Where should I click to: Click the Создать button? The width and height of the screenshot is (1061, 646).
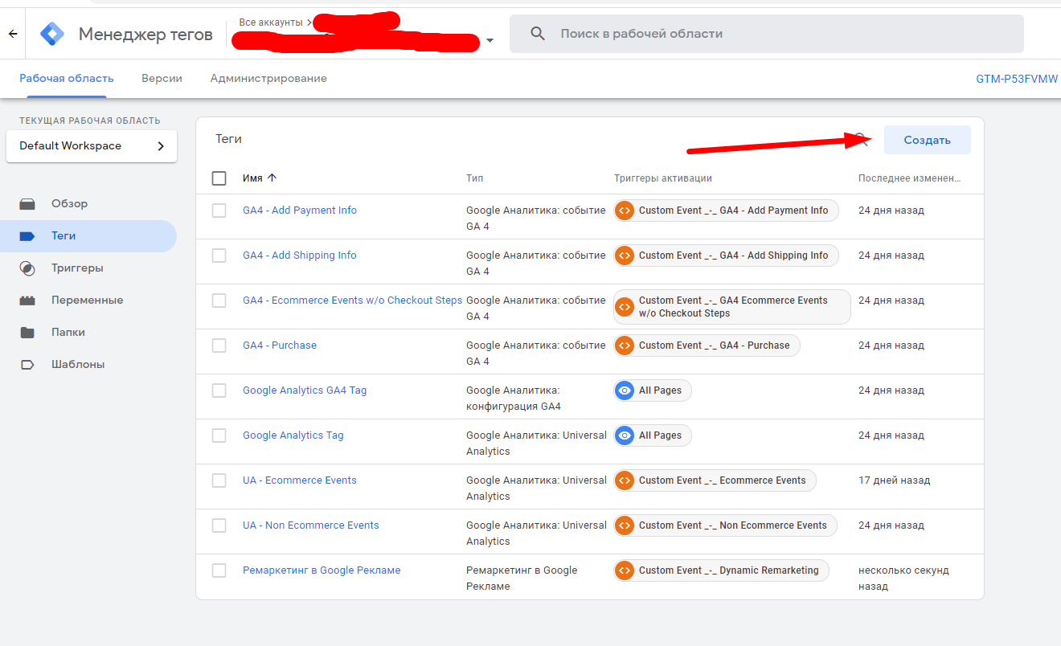click(927, 140)
